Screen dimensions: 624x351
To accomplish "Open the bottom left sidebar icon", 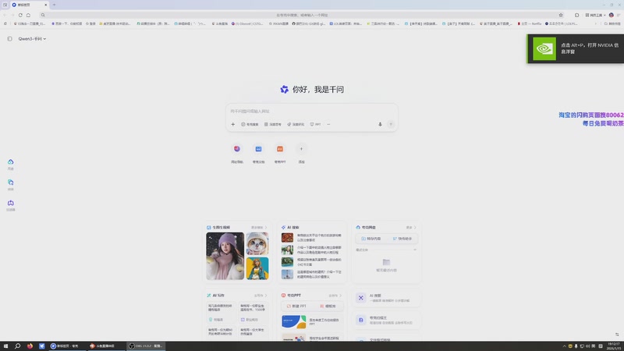I will click(x=11, y=203).
